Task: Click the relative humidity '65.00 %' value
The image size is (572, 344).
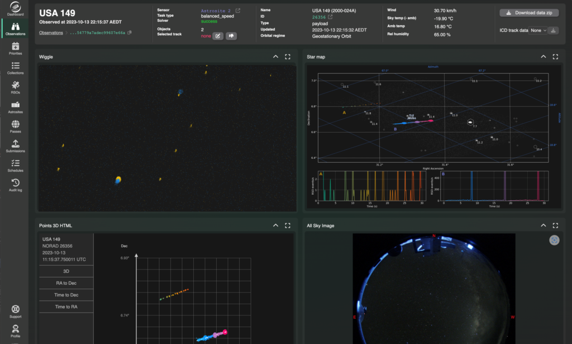Action: pyautogui.click(x=442, y=35)
